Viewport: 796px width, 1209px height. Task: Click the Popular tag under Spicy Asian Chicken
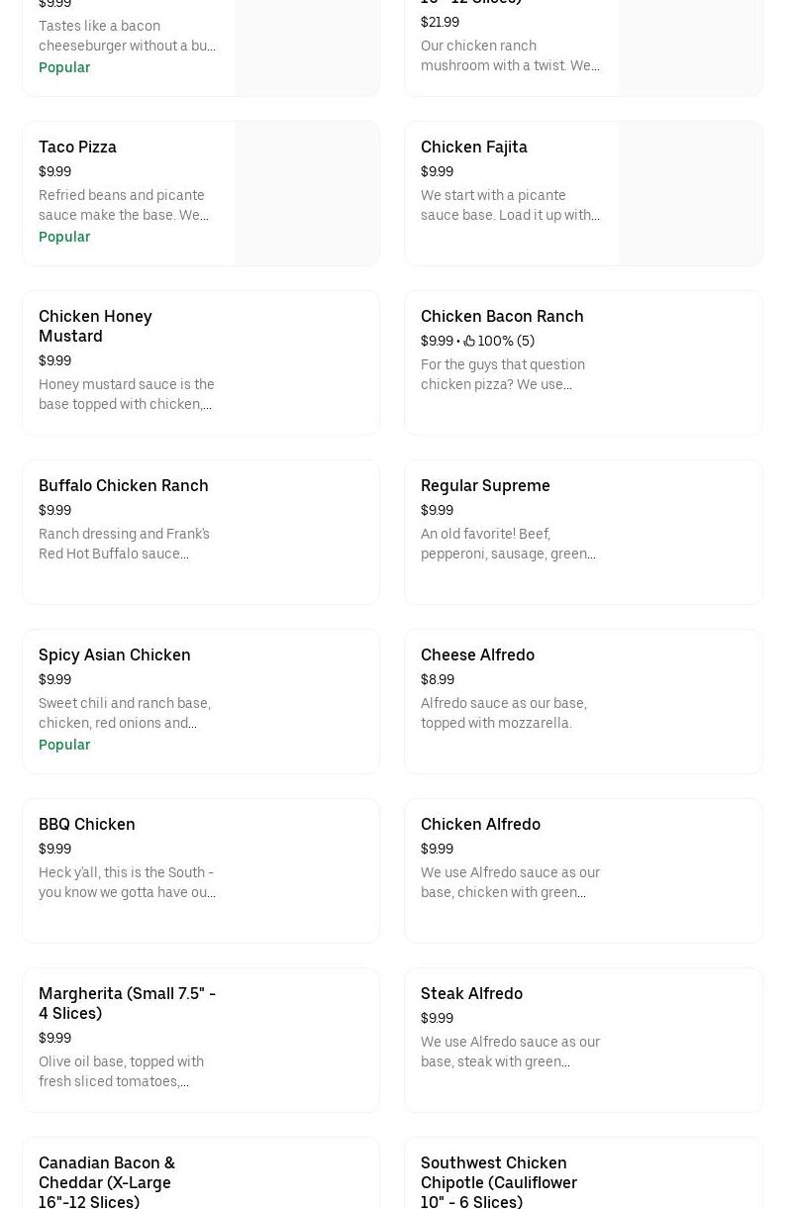pos(64,745)
